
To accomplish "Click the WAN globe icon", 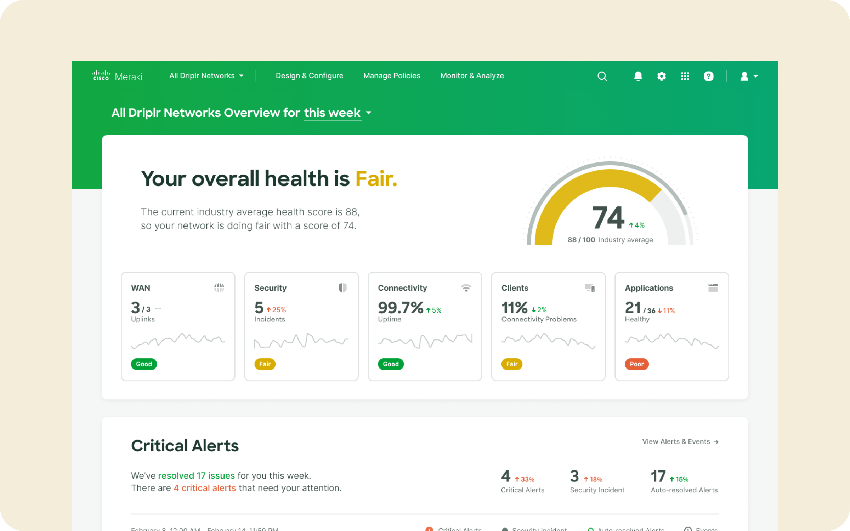I will pos(219,288).
